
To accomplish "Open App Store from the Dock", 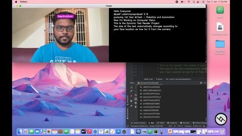I will pyautogui.click(x=118, y=131).
